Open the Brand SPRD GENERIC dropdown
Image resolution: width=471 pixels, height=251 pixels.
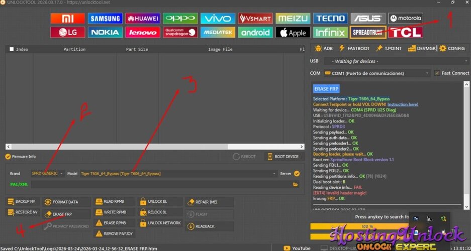pyautogui.click(x=48, y=173)
